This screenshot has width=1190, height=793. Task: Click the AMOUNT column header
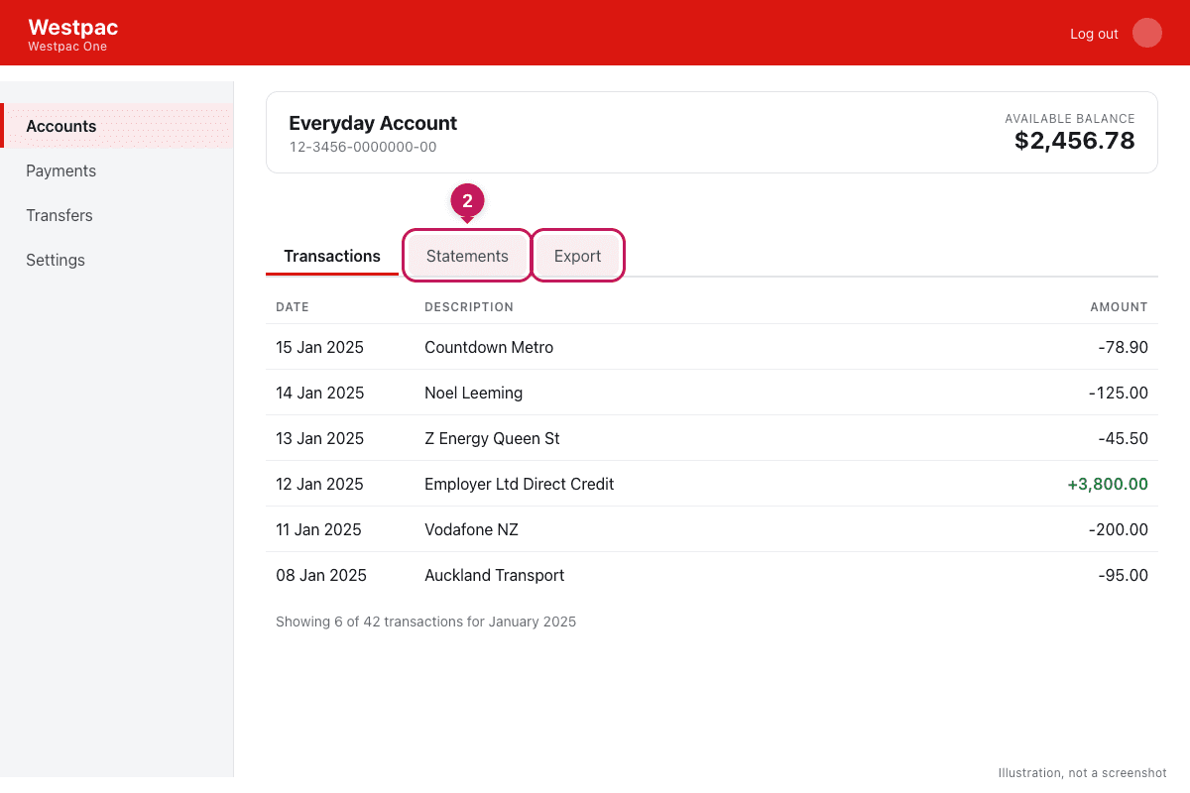pos(1119,307)
